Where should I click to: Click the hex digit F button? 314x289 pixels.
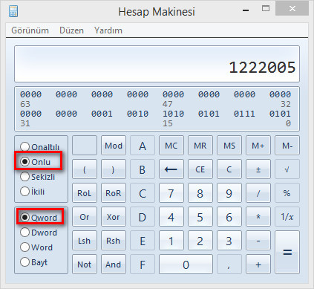pyautogui.click(x=143, y=264)
